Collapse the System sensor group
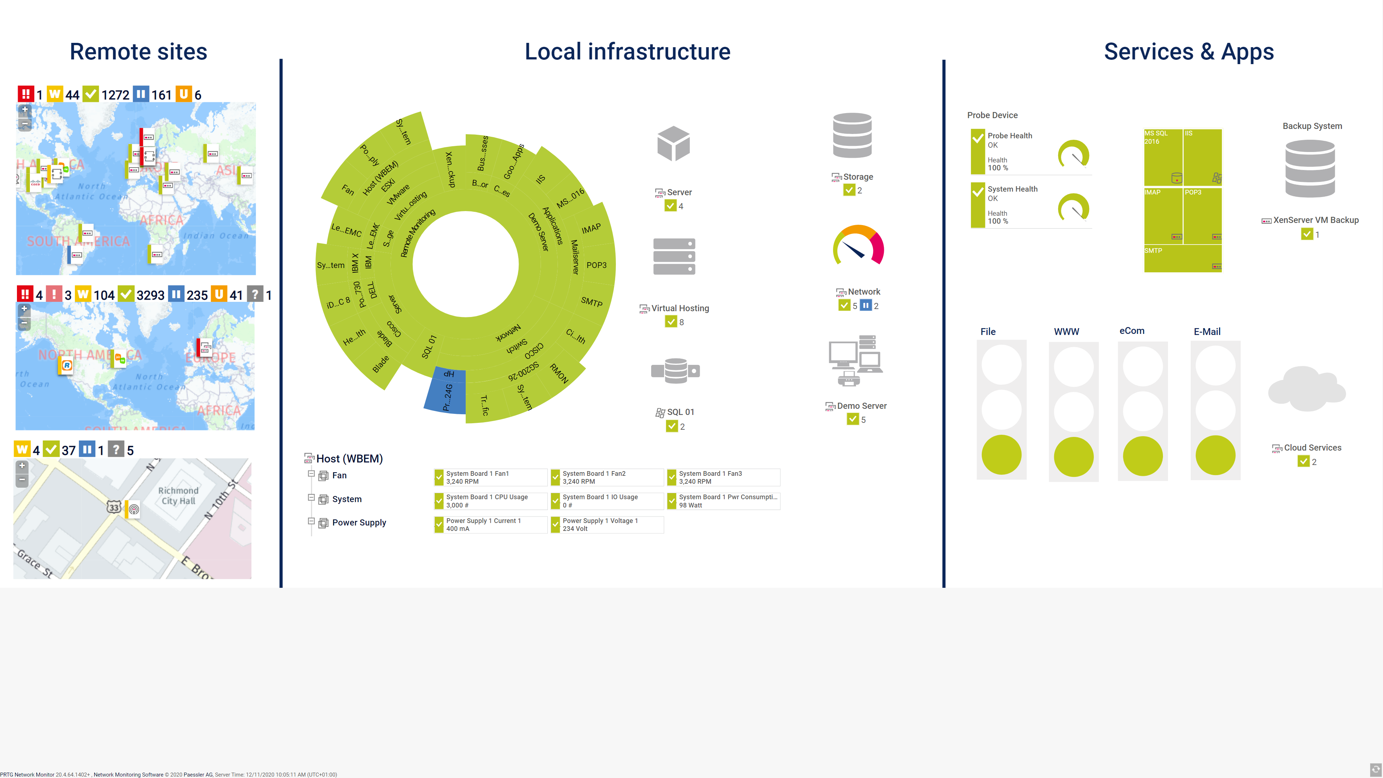The height and width of the screenshot is (778, 1383). pyautogui.click(x=311, y=498)
